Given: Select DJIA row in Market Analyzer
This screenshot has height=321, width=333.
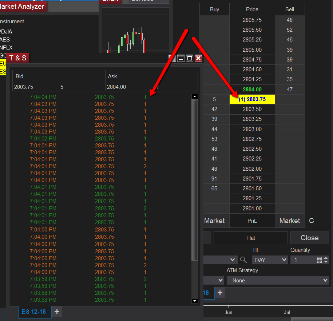Looking at the screenshot, I should click(x=49, y=32).
